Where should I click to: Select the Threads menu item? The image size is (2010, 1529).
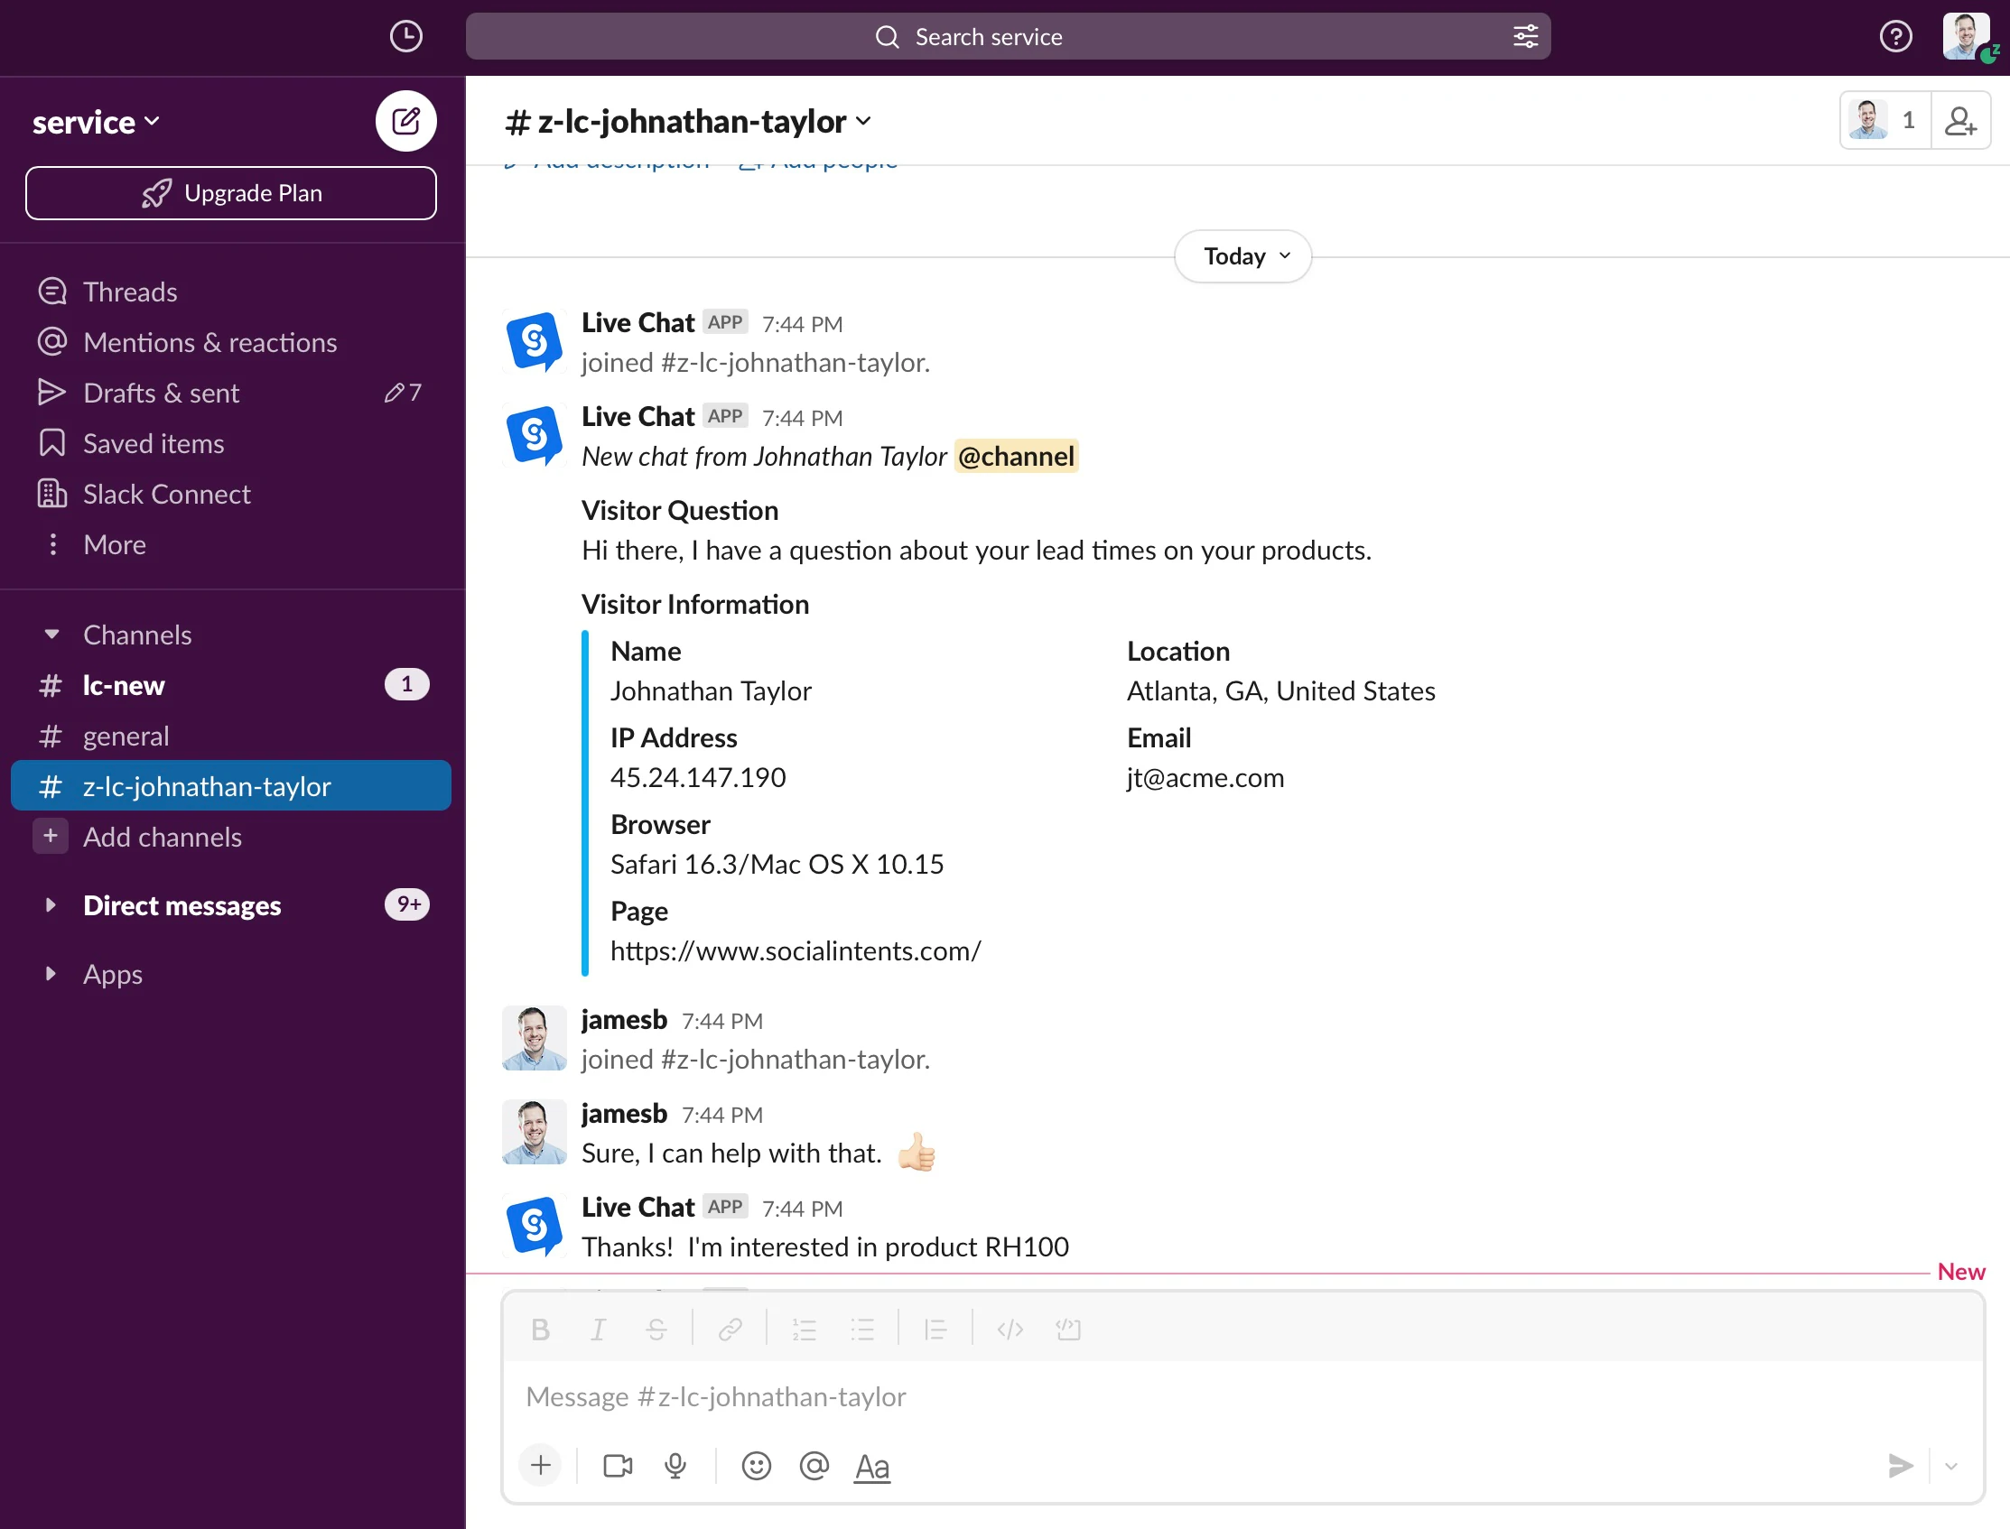[x=128, y=291]
